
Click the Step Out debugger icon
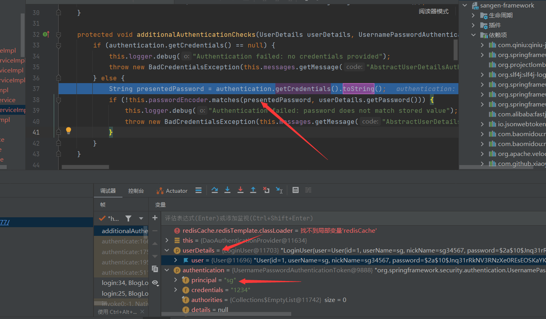[x=253, y=190]
